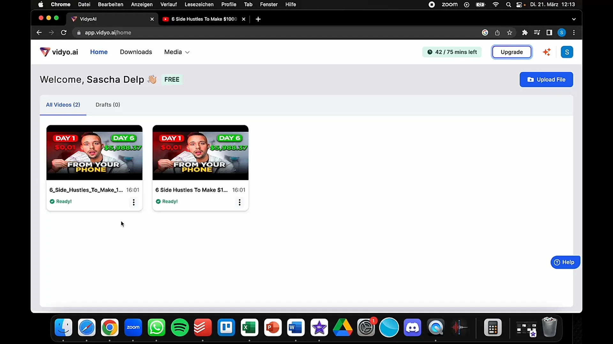Click the green clock/time remaining icon

pyautogui.click(x=429, y=52)
